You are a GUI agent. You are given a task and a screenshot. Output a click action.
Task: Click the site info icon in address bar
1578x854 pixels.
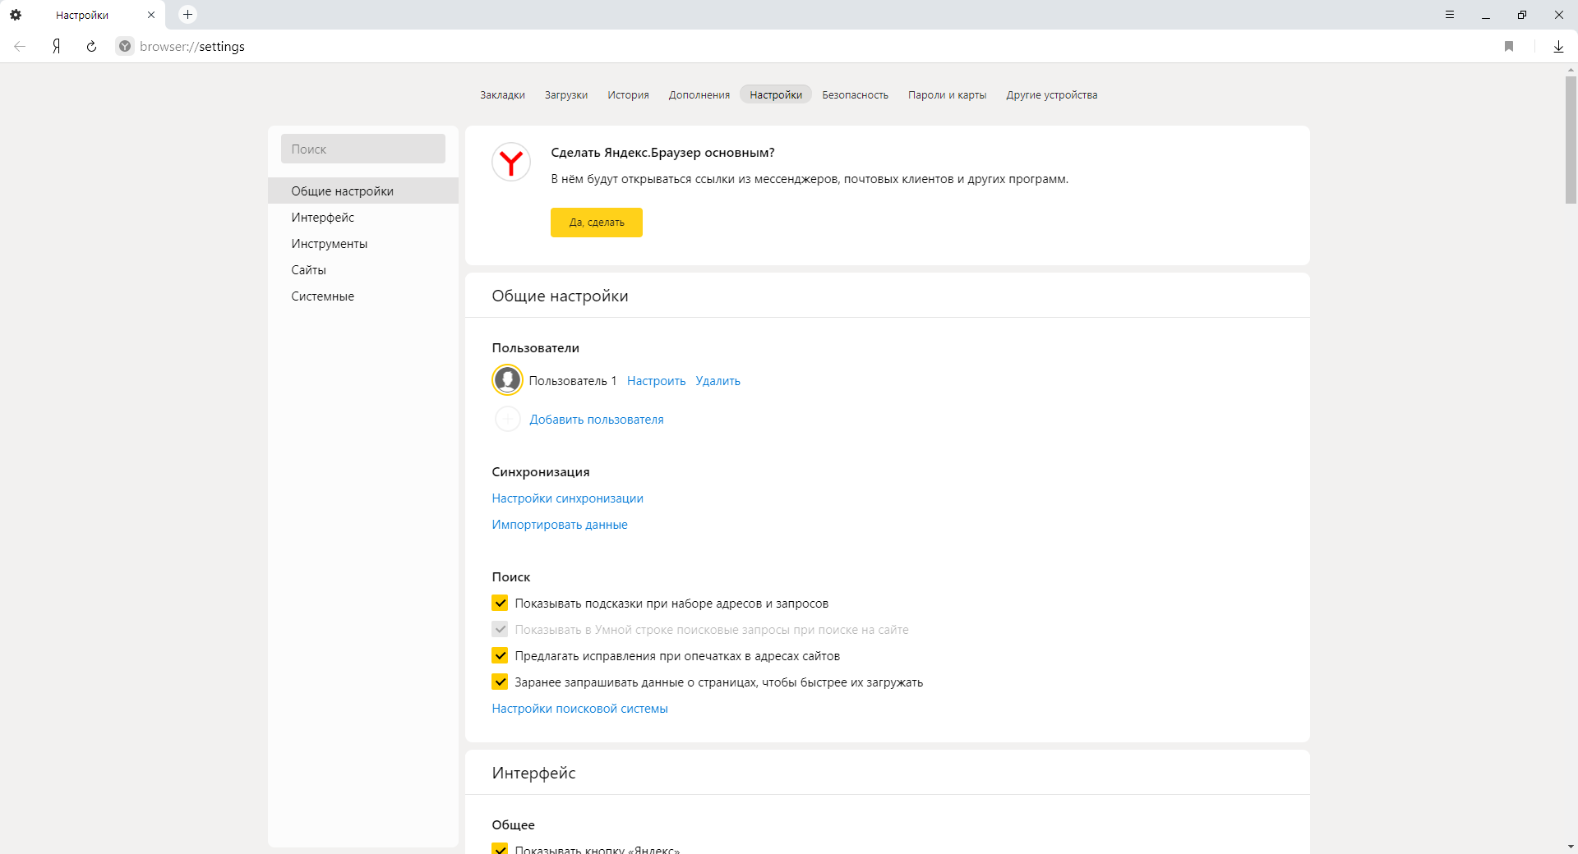point(125,47)
